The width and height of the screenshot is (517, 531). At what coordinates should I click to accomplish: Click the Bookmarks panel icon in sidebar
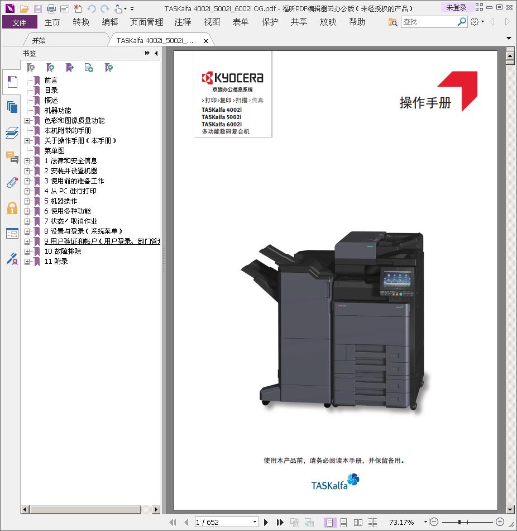[12, 82]
